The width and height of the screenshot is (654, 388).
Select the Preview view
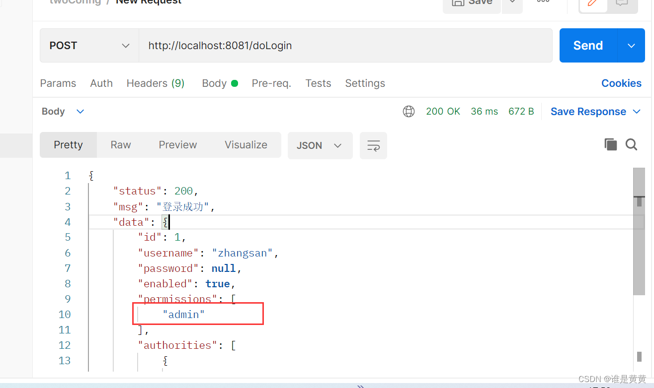(x=178, y=145)
